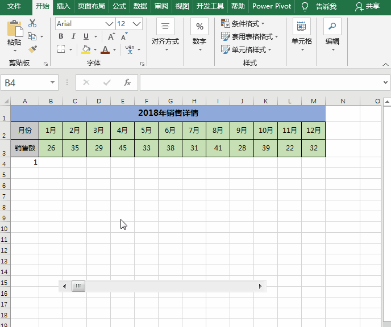Click vertical scrollbar up arrow
Screen dimensions: 391x327
387,102
